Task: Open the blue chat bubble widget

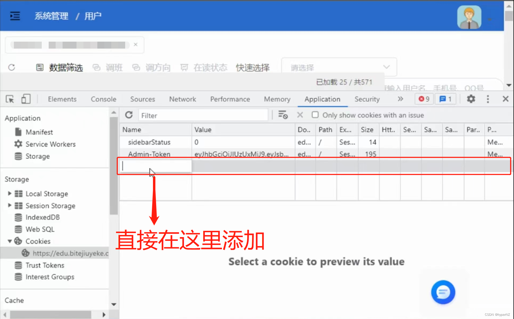Action: (443, 292)
